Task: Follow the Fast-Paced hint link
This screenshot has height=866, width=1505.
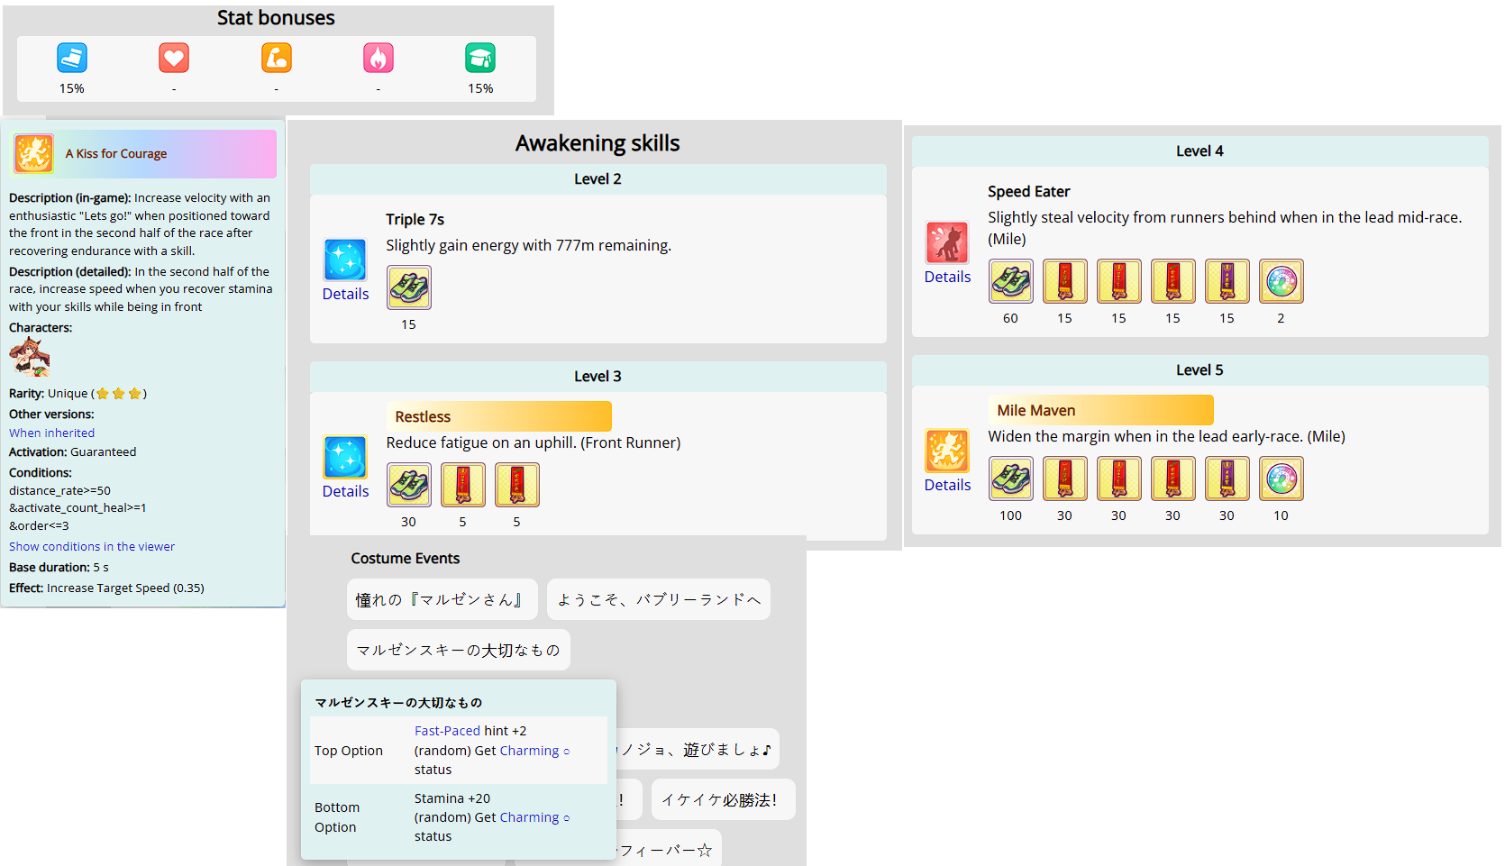Action: tap(447, 731)
